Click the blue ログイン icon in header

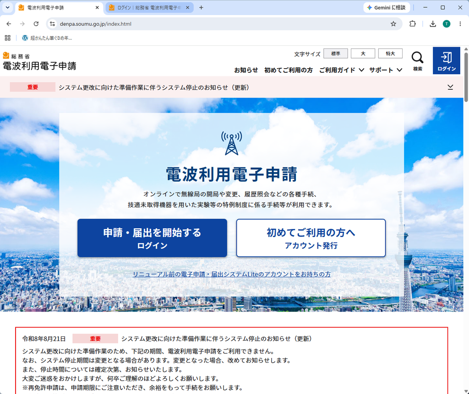(x=446, y=61)
